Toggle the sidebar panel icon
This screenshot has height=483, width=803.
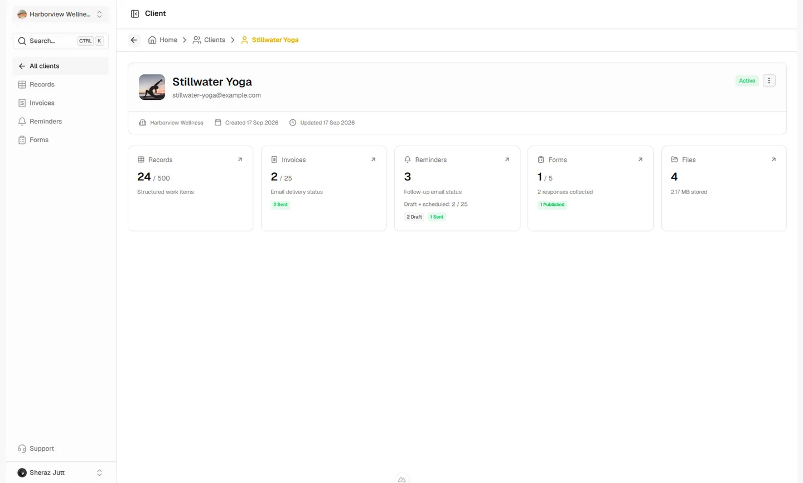(x=135, y=14)
